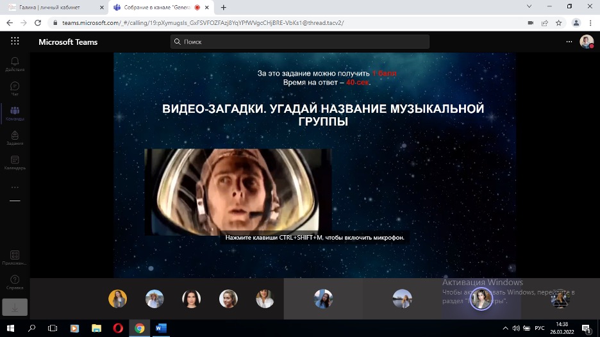Click the Teams profile avatar in header
600x337 pixels.
[x=586, y=42]
